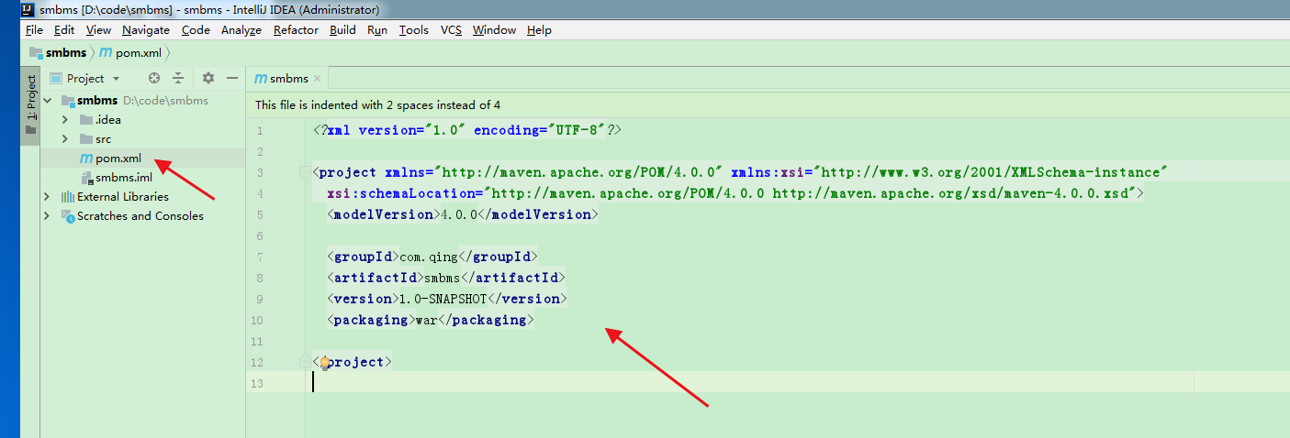Click the smbms.iml file icon

[x=86, y=178]
